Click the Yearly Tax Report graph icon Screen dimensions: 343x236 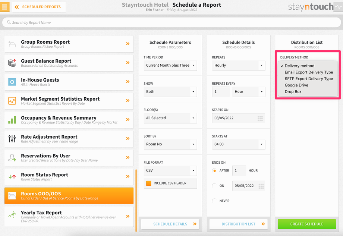click(x=12, y=215)
